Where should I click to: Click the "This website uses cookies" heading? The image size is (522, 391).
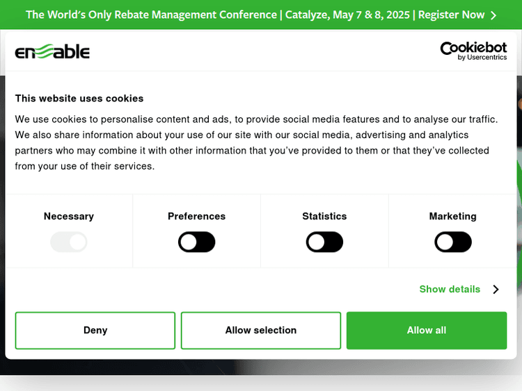click(79, 99)
